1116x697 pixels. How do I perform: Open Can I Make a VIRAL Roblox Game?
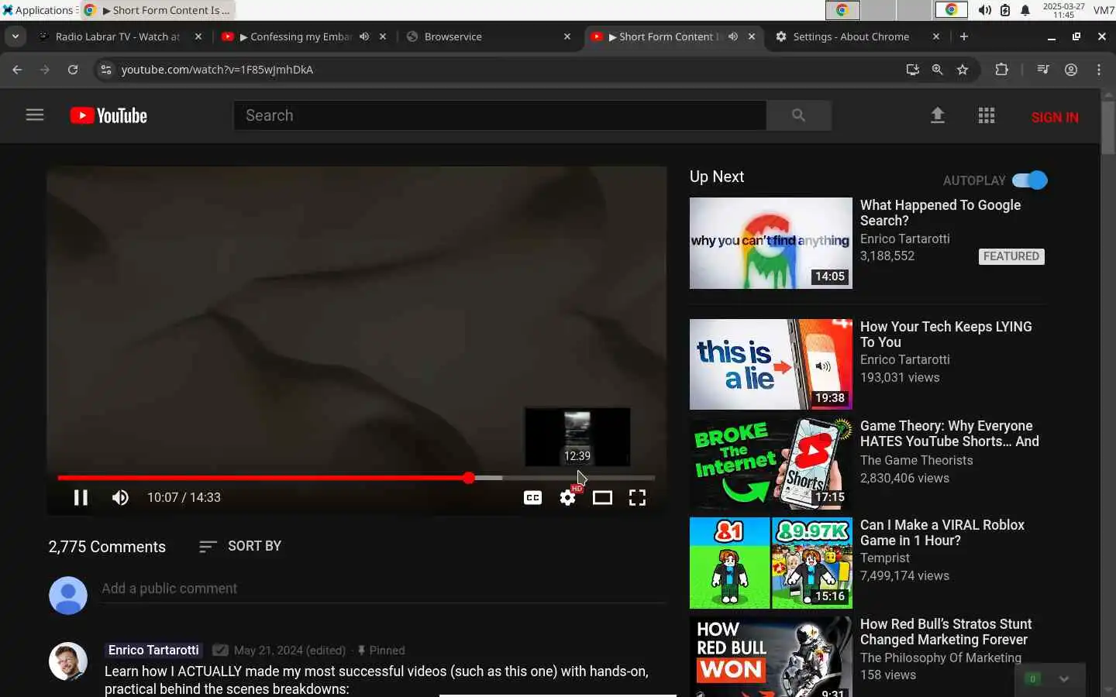[942, 533]
